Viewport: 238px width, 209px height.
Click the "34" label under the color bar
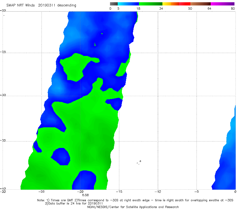click(x=161, y=9)
